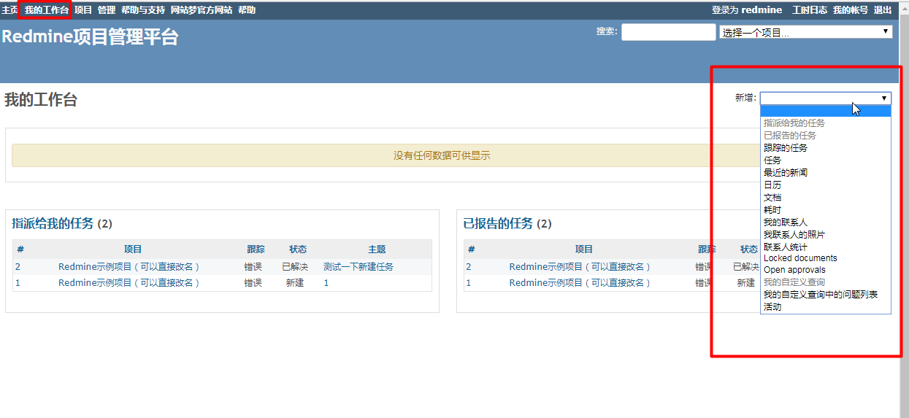Select 最近的新闻 in dropdown list

pos(826,173)
